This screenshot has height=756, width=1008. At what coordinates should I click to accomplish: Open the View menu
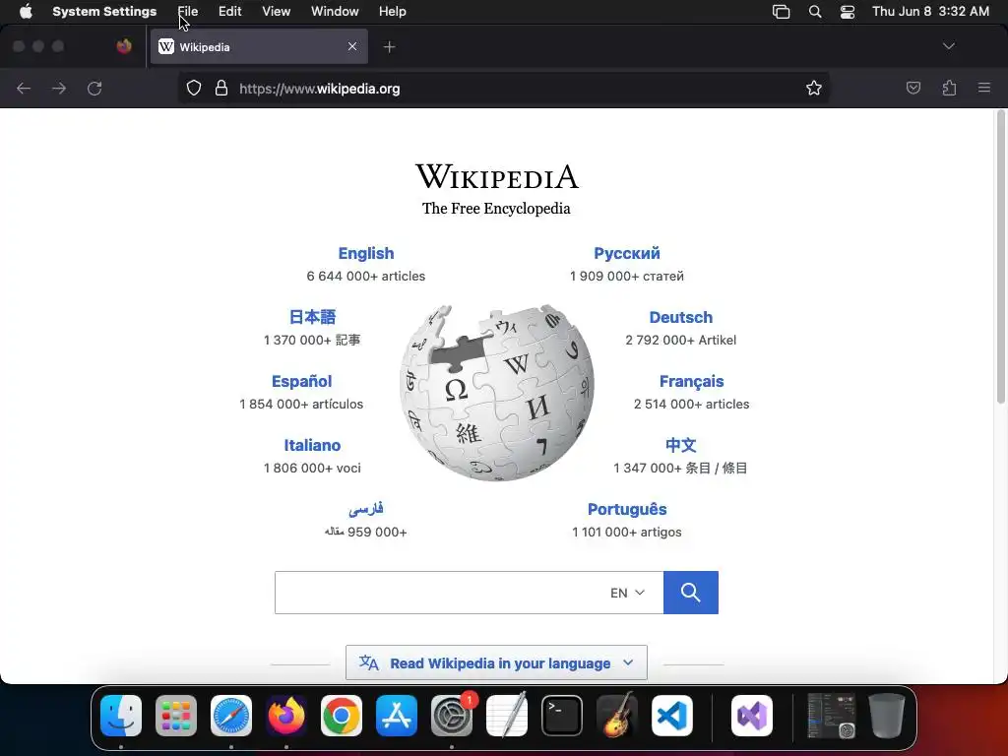click(276, 12)
